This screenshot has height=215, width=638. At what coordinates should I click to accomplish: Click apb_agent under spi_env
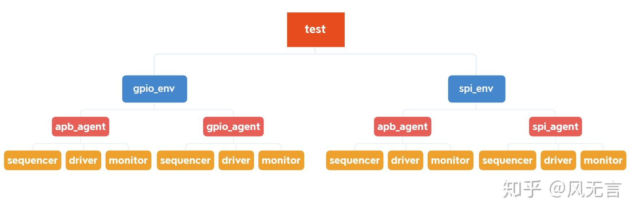point(403,126)
